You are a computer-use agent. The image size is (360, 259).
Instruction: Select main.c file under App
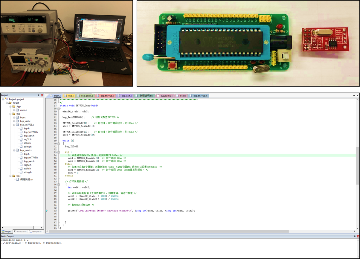coord(23,110)
